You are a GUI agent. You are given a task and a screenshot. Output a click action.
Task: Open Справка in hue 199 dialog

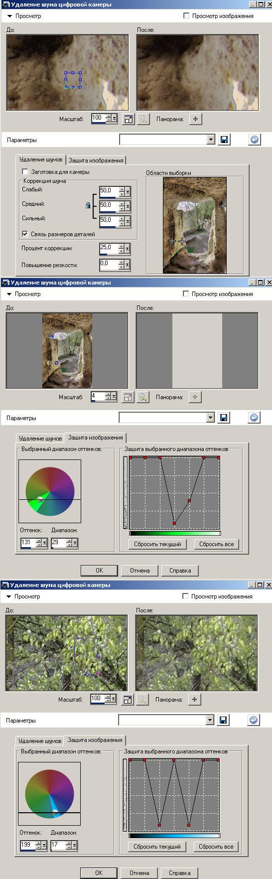(179, 873)
